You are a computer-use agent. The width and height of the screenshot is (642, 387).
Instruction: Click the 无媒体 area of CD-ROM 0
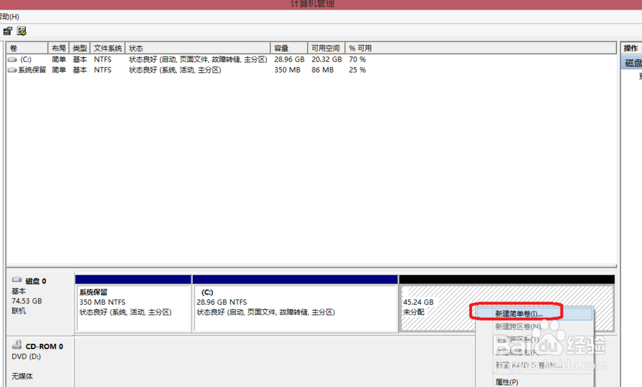click(x=22, y=376)
